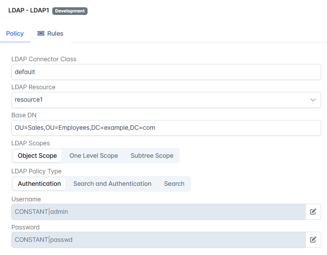Viewport: 327px width, 255px height.
Task: Click the edit icon beside Username field
Action: 313,212
